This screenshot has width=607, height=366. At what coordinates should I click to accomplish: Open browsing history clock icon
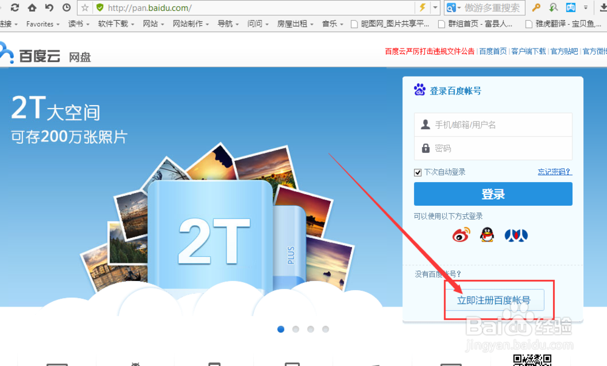point(67,7)
